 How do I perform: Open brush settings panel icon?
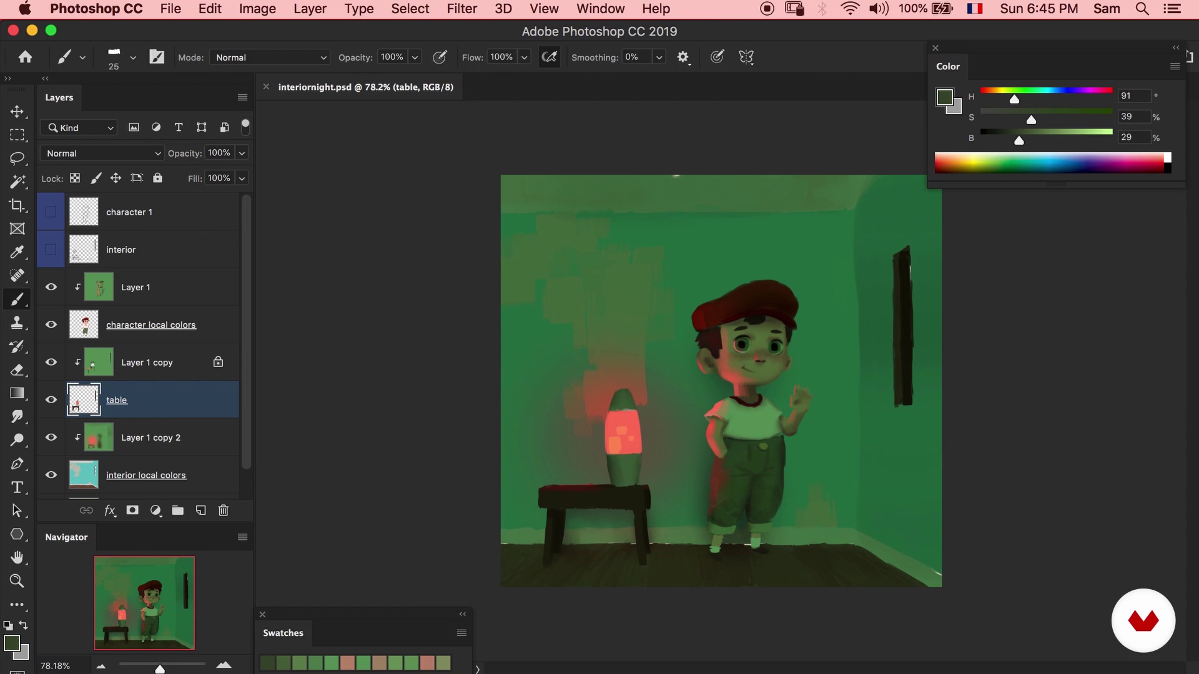tap(157, 57)
